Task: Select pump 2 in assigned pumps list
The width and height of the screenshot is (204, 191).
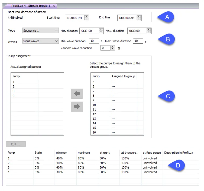Action: tap(37, 86)
